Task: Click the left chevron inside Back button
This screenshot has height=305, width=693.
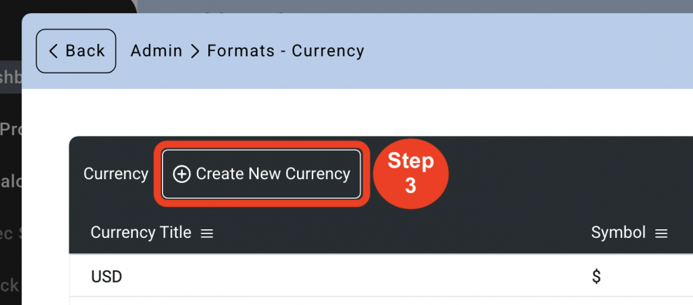Action: pos(53,51)
